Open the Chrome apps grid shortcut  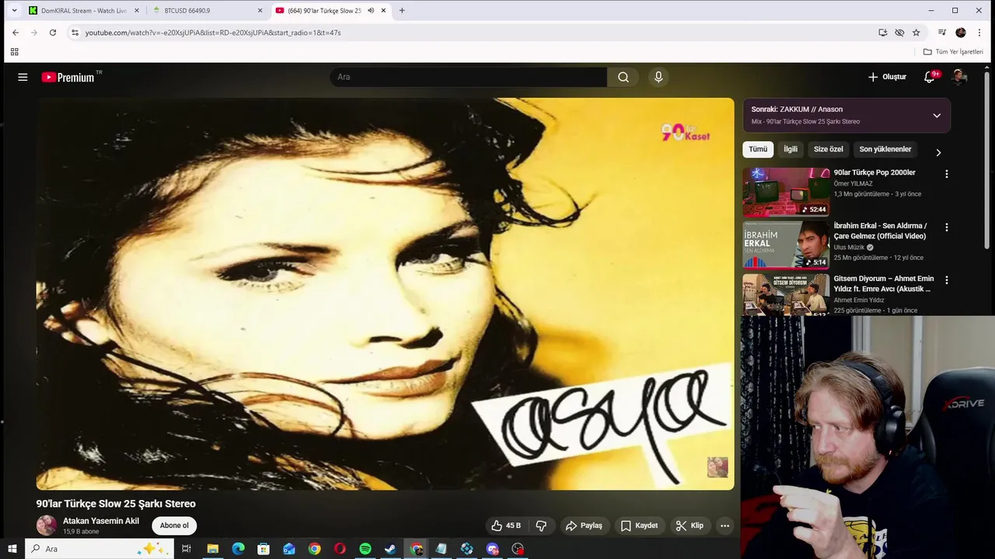coord(14,52)
